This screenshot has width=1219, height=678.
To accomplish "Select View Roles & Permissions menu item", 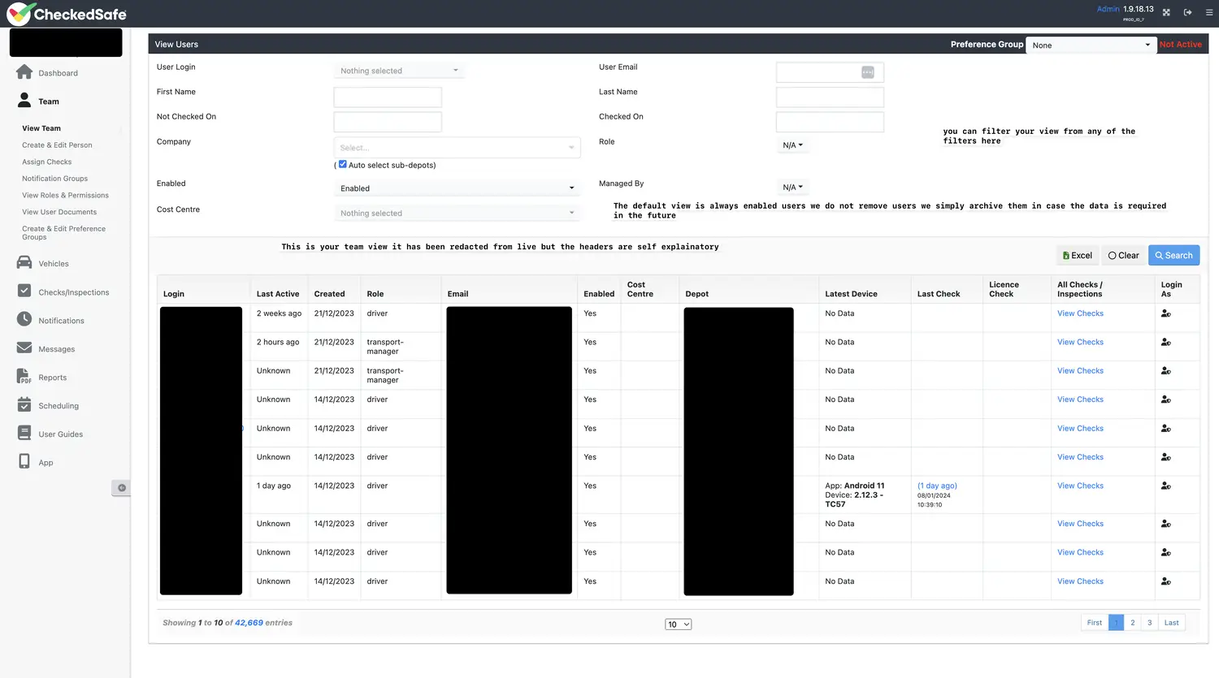I will (65, 195).
